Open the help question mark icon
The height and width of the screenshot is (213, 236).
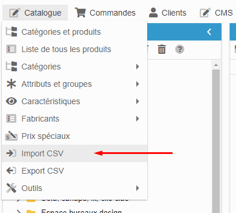point(180,49)
